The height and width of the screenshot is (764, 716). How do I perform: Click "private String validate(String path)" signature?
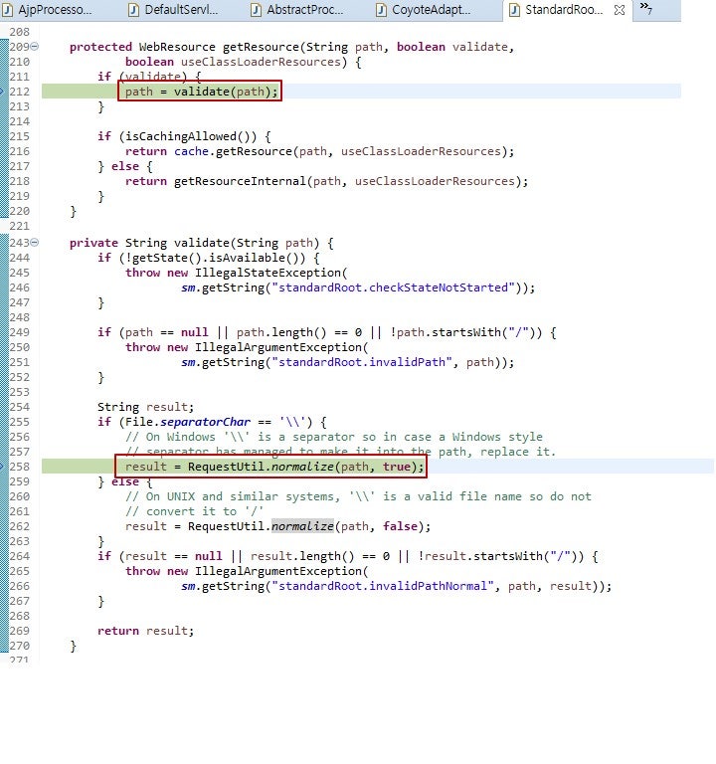pos(195,243)
